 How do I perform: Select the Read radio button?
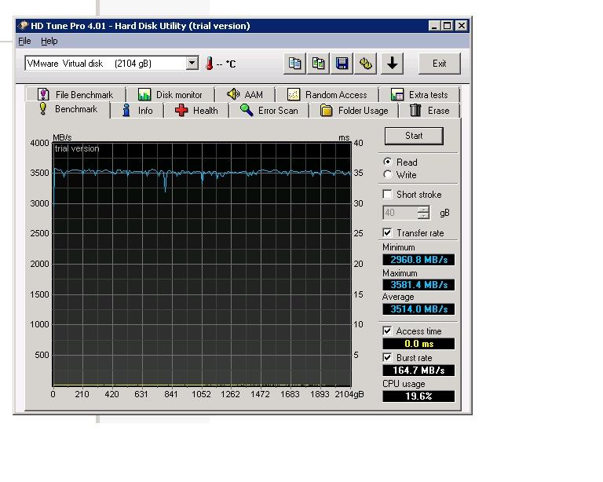pos(388,162)
